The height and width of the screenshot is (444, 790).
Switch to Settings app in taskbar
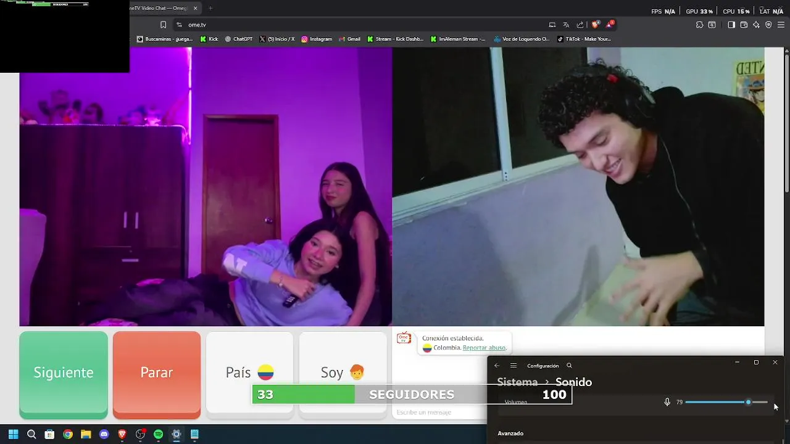(177, 434)
